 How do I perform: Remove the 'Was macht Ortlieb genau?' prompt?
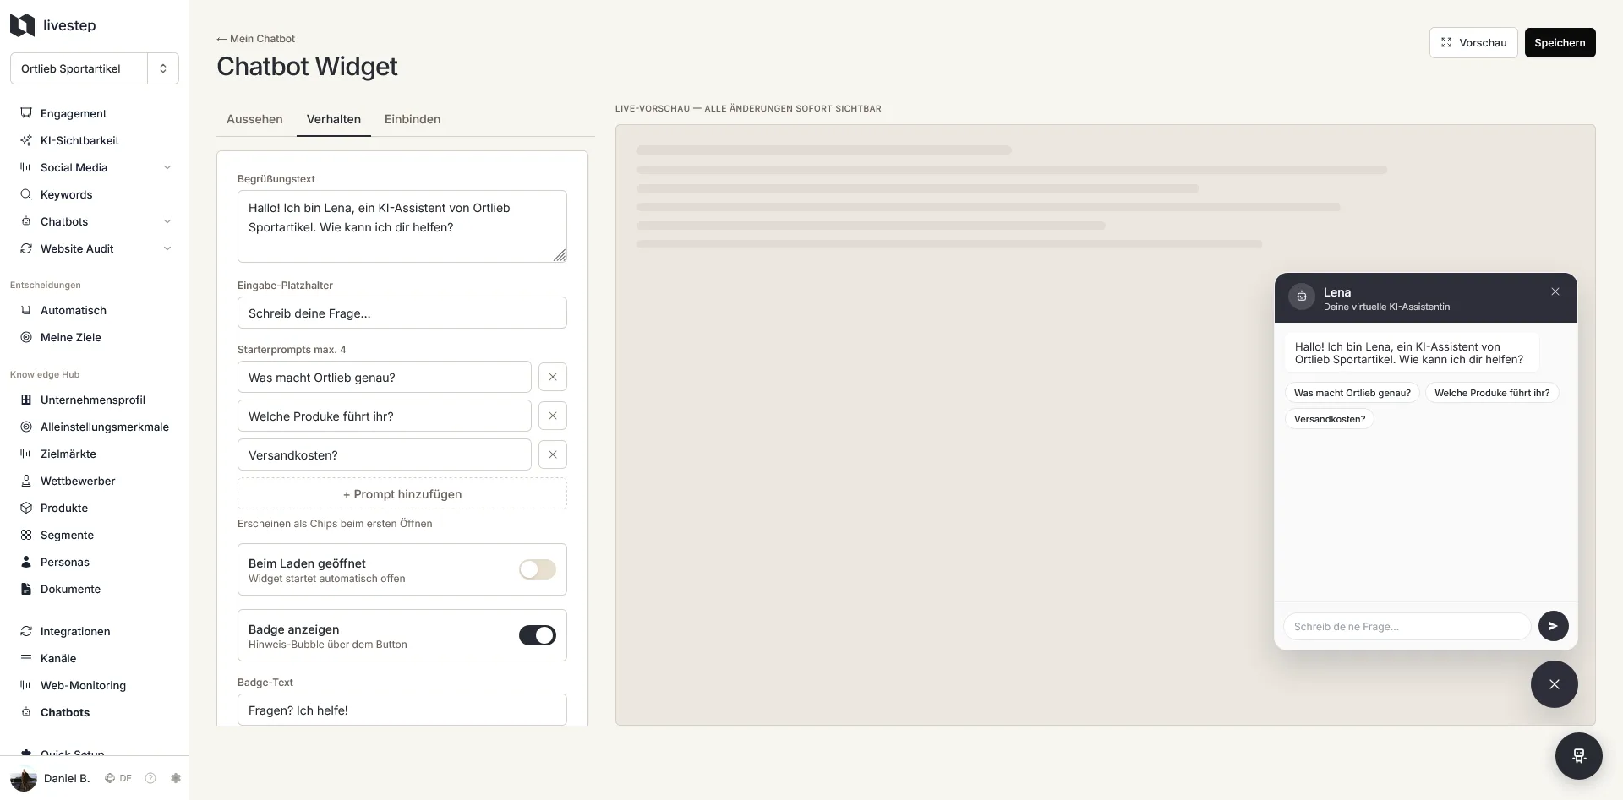(553, 377)
